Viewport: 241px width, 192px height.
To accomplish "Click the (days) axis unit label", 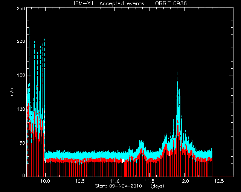I will 157,186.
